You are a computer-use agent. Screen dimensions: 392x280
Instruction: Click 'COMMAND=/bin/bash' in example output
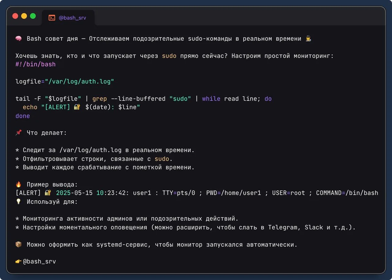tap(347, 193)
